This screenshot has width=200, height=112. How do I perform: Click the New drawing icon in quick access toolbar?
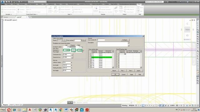click(x=7, y=2)
